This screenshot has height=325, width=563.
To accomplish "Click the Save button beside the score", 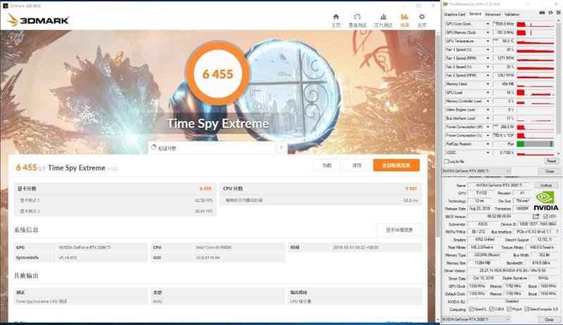I will [x=357, y=165].
